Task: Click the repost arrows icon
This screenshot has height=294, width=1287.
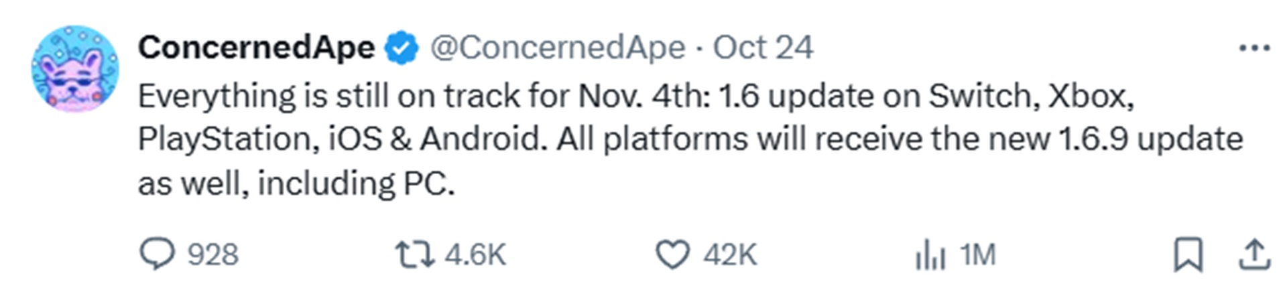Action: click(414, 255)
